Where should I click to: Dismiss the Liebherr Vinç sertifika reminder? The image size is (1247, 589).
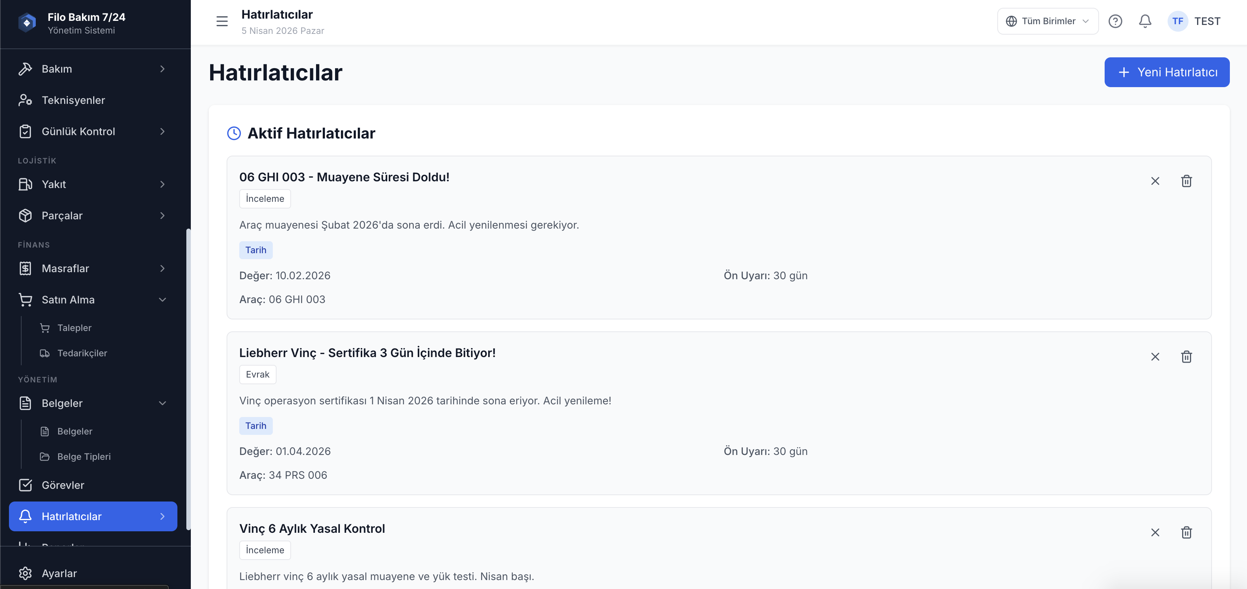pos(1155,357)
